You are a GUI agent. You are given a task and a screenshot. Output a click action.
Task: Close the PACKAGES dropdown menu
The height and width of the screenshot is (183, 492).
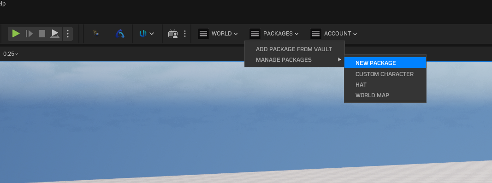click(281, 34)
